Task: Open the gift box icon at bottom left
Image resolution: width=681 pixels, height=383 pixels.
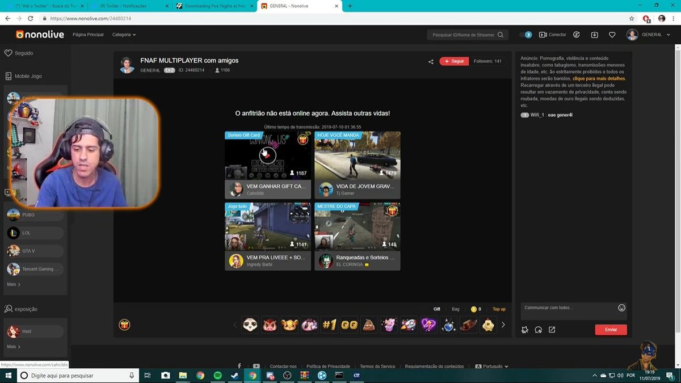Action: tap(124, 324)
